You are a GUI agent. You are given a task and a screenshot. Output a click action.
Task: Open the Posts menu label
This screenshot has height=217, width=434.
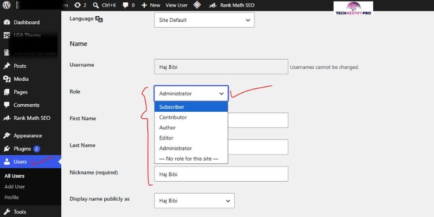pyautogui.click(x=20, y=66)
